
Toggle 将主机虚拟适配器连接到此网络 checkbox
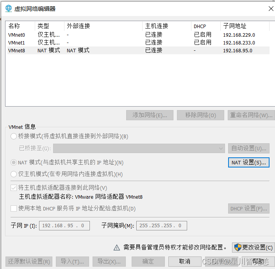14,188
